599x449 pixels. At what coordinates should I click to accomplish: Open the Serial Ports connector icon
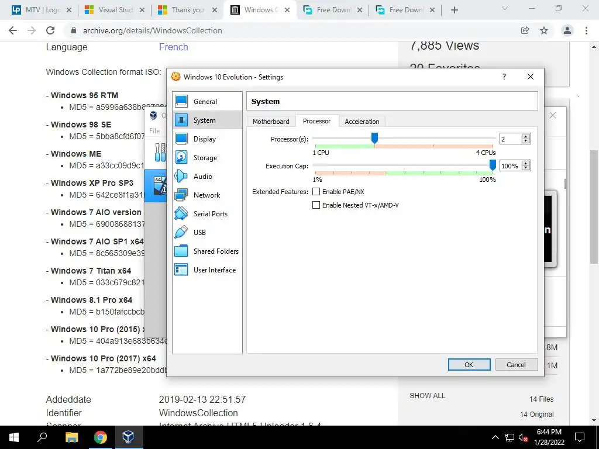point(181,213)
